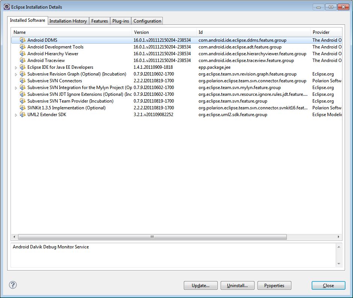Sort by the Provider column header

(x=326, y=32)
